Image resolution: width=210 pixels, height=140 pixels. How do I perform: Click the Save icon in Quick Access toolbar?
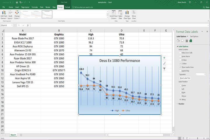point(17,2)
